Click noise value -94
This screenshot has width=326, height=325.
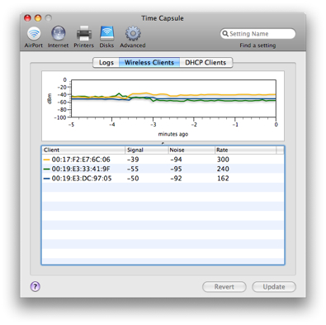pos(176,160)
